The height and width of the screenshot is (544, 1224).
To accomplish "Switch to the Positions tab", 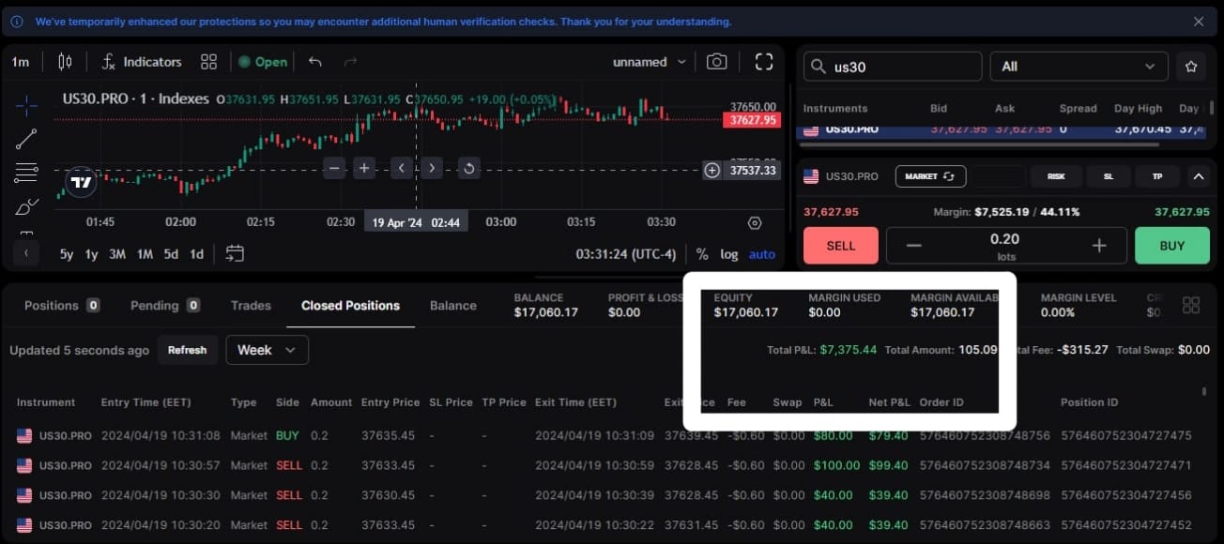I will (62, 305).
